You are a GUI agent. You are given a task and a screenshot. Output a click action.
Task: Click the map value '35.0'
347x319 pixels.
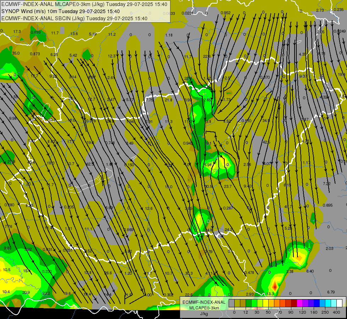point(16,54)
